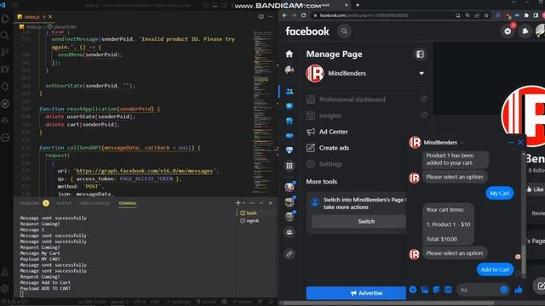This screenshot has height=306, width=545.
Task: Click the Switch button
Action: (359, 221)
